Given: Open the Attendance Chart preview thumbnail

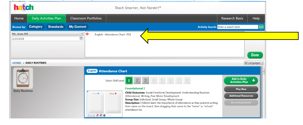Looking at the screenshot, I should (x=105, y=104).
